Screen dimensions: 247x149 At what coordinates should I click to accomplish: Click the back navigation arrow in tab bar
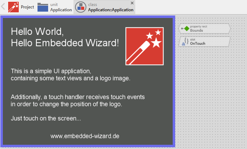tap(3, 7)
